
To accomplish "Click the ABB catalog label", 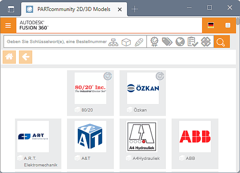I will pos(191,159).
